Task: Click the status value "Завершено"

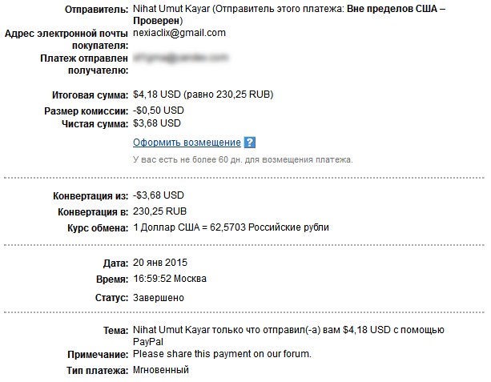Action: pyautogui.click(x=159, y=298)
